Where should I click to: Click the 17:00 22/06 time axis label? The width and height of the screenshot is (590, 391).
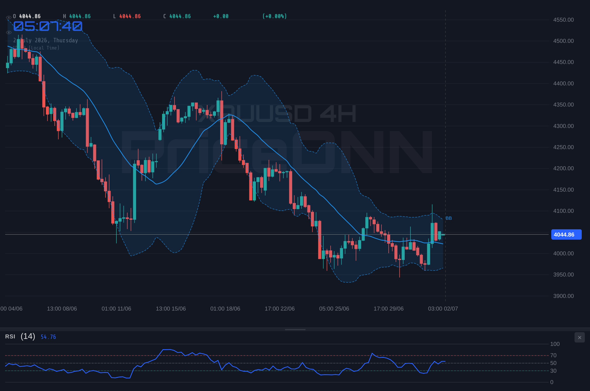coord(280,308)
